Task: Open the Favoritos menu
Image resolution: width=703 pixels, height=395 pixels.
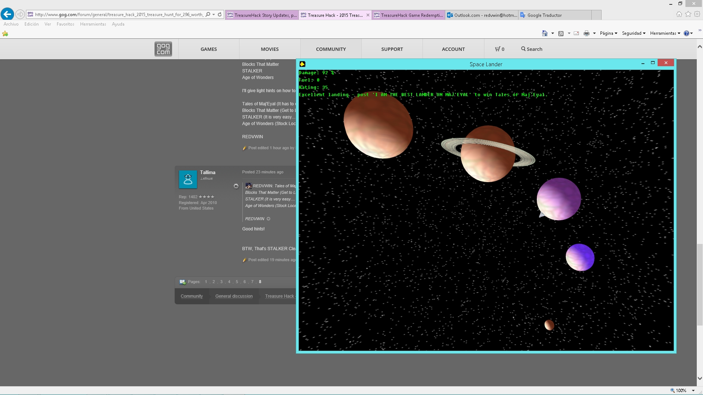Action: click(x=66, y=24)
